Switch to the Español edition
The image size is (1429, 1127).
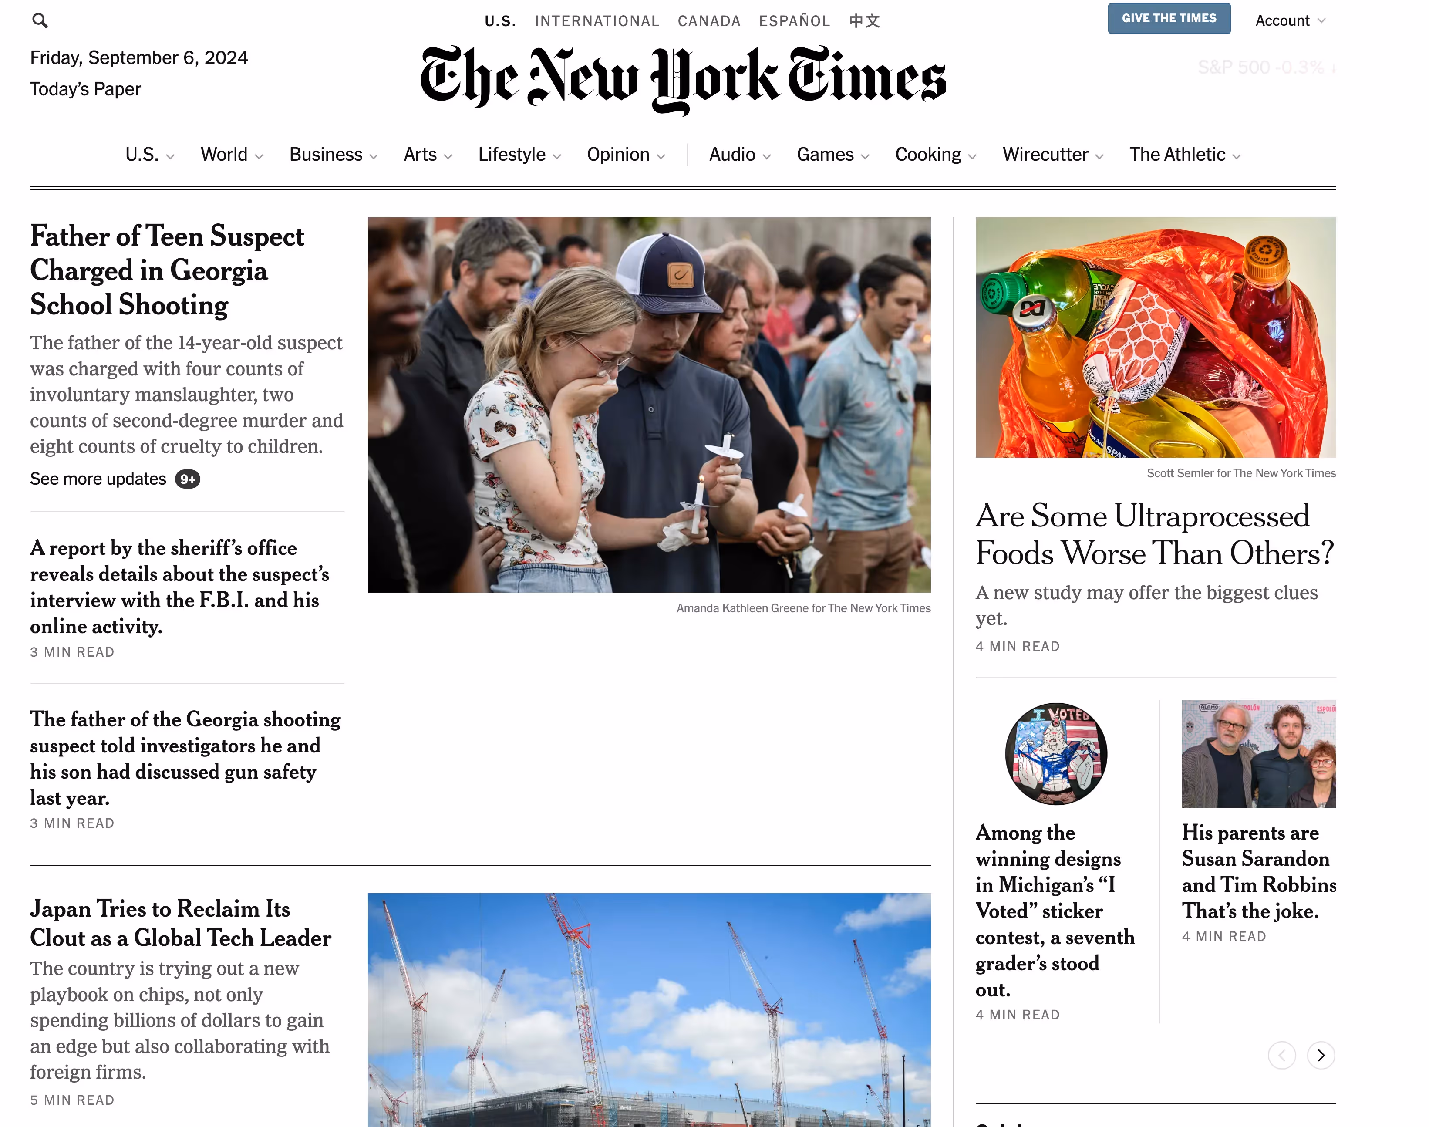[794, 21]
